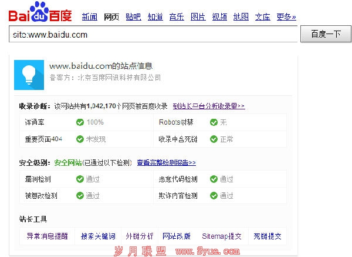Open the 文库 tab
Image resolution: width=352 pixels, height=257 pixels.
pyautogui.click(x=262, y=17)
